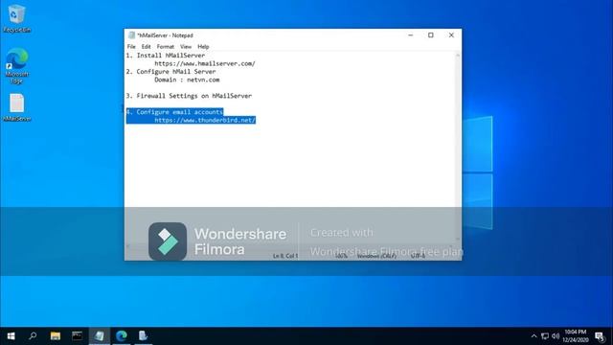Open the File menu in Notepad

coord(131,47)
